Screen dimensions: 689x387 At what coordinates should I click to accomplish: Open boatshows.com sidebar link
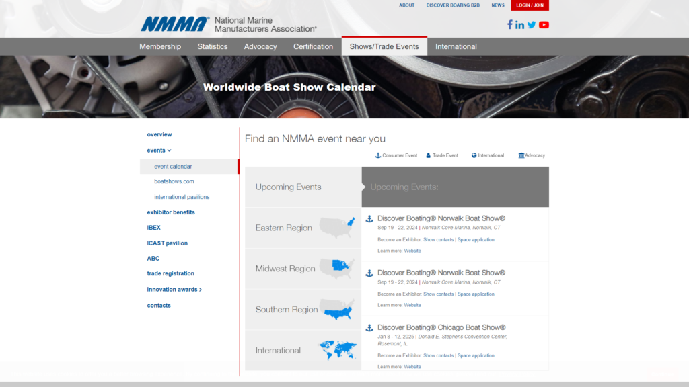[174, 181]
